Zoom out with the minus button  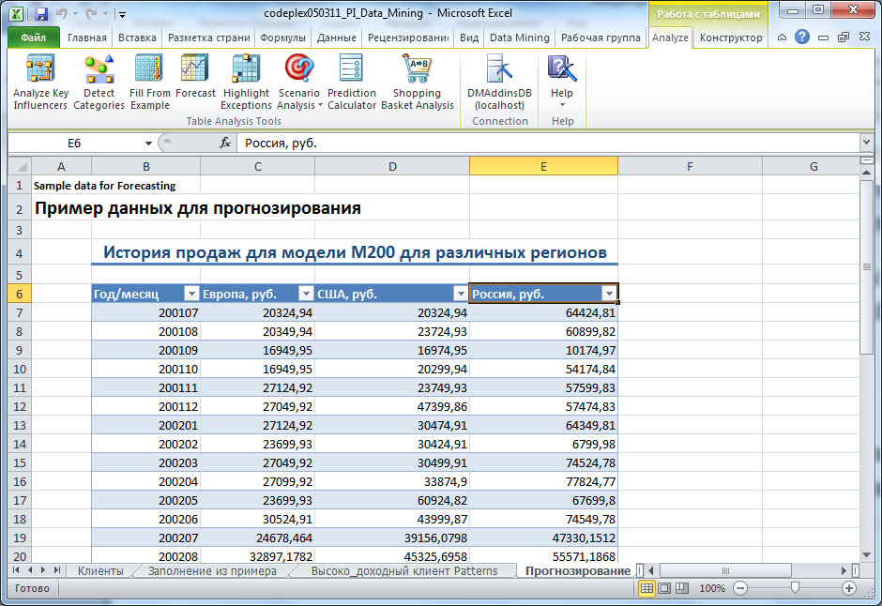(x=740, y=588)
